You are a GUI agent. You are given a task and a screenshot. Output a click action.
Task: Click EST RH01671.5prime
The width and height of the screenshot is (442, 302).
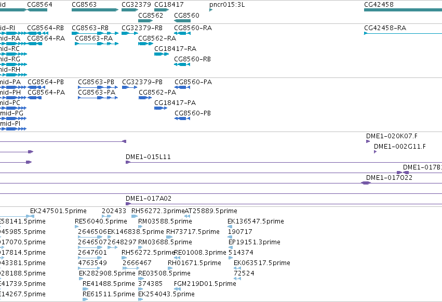[170, 268]
